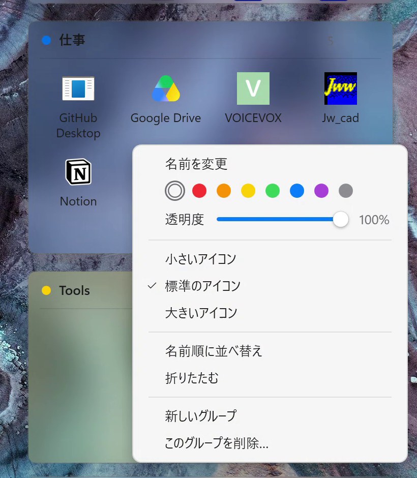
Task: Launch the VOICEVOX app icon
Action: point(253,88)
